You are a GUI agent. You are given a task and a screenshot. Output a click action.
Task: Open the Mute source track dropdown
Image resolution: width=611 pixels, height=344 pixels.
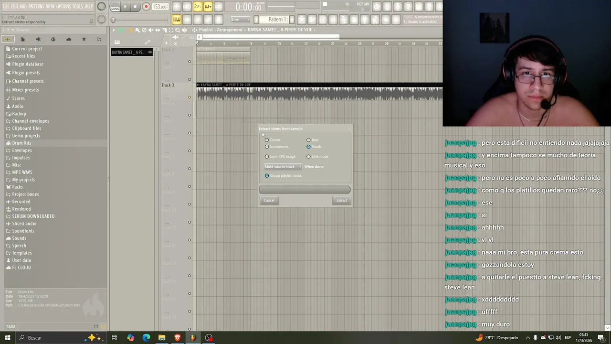(283, 166)
